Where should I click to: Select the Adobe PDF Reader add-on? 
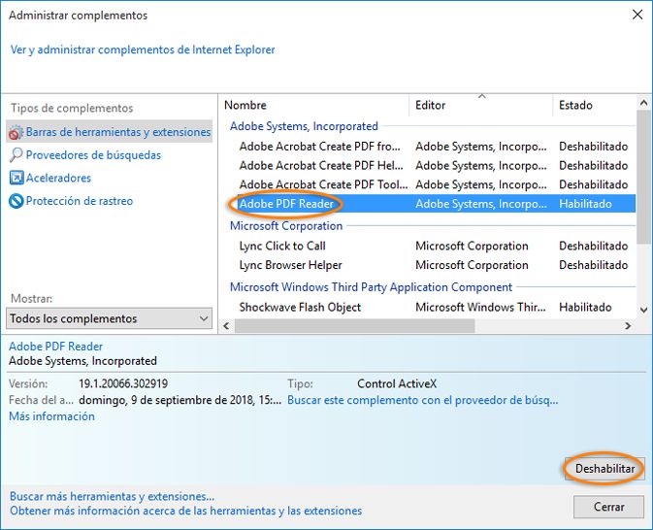[x=437, y=204]
